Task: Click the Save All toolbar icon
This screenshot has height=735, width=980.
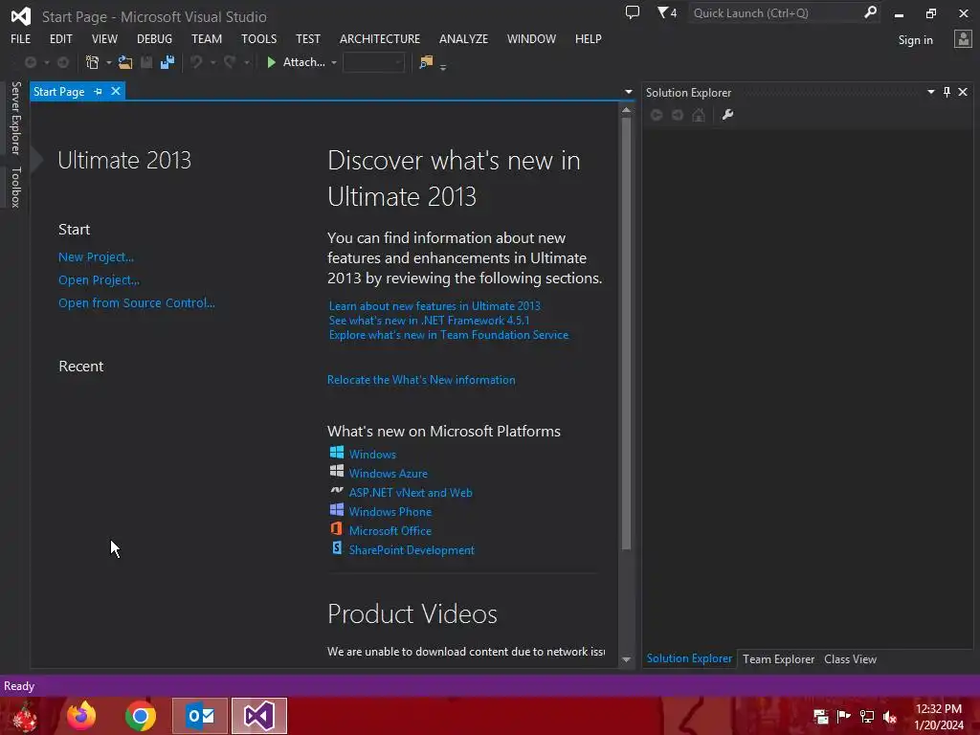Action: click(167, 62)
